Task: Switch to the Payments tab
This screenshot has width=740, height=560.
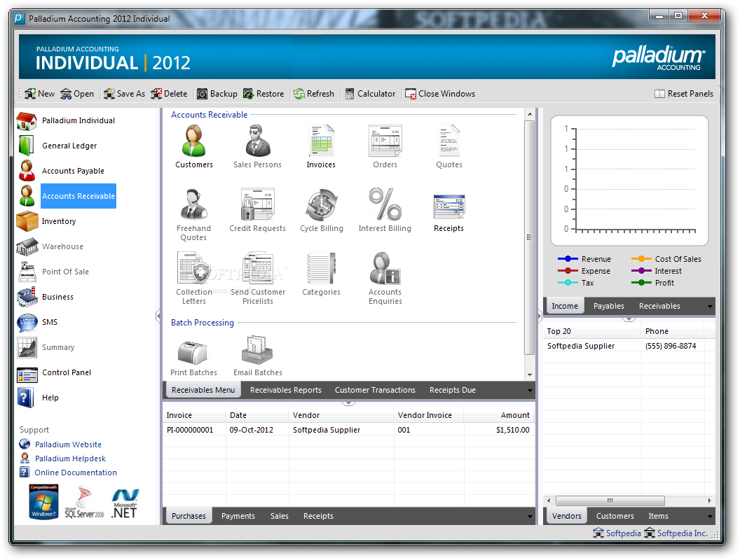Action: pos(238,516)
